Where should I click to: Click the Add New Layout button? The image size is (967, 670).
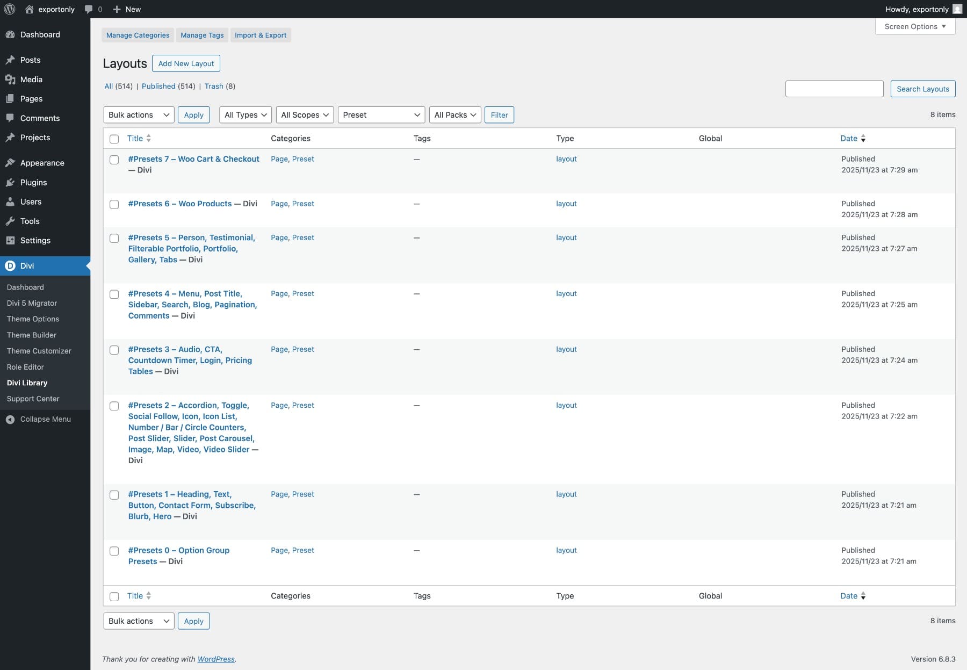pos(186,63)
